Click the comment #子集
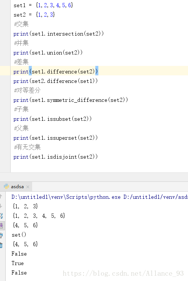 click(x=21, y=109)
